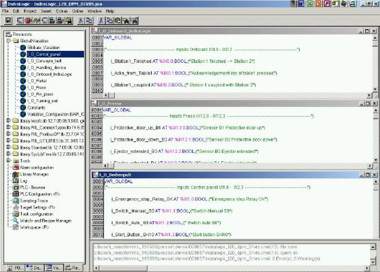Open the Insert menu

46,11
